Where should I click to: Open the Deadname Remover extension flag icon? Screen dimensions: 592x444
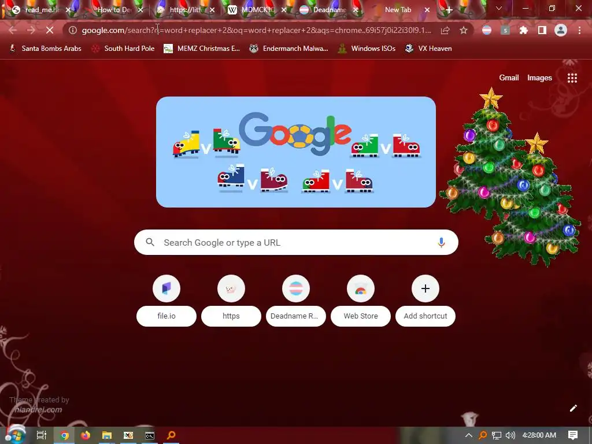coord(487,30)
